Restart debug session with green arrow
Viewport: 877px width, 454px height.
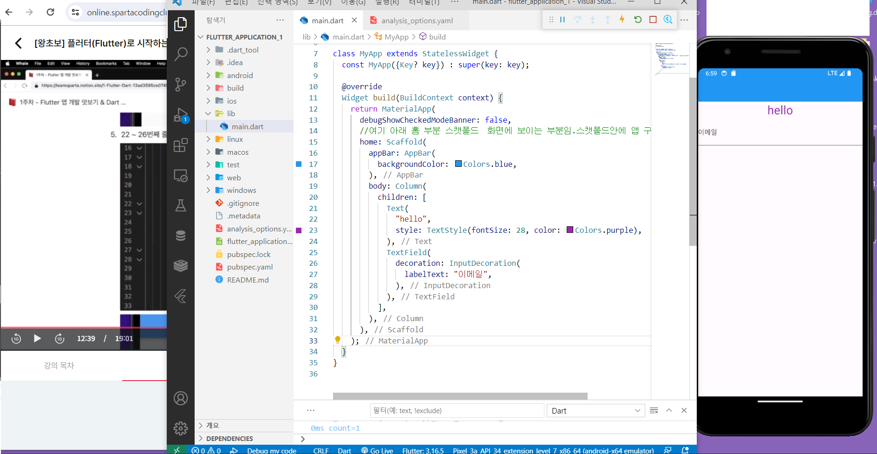[x=638, y=20]
